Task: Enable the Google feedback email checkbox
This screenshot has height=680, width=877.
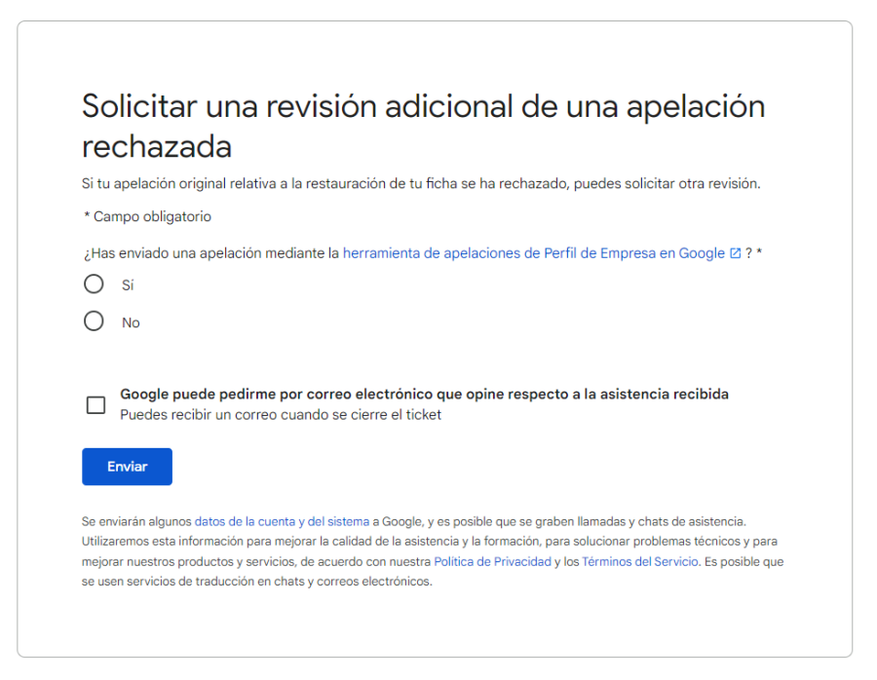Action: 95,405
